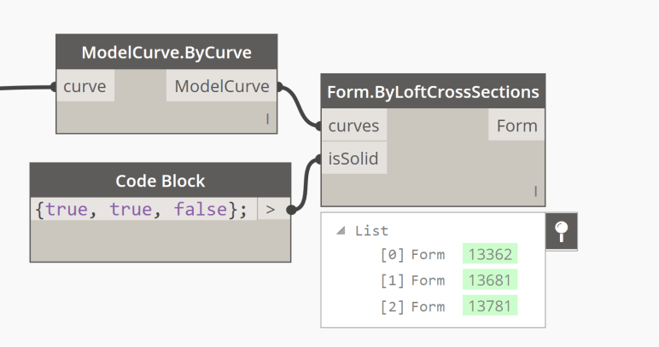This screenshot has height=347, width=659.
Task: Select the curves input port
Action: [x=353, y=126]
